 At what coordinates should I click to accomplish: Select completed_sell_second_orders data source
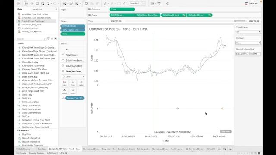point(36,18)
